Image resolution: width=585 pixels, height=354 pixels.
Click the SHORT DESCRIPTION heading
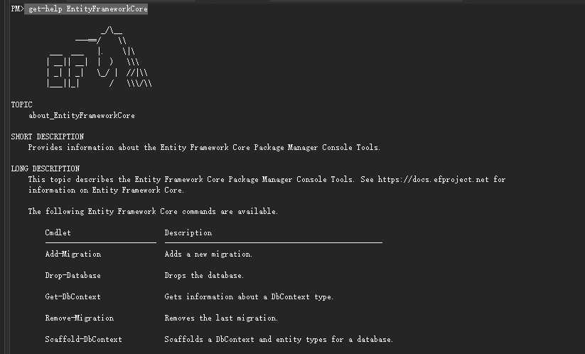pyautogui.click(x=48, y=136)
